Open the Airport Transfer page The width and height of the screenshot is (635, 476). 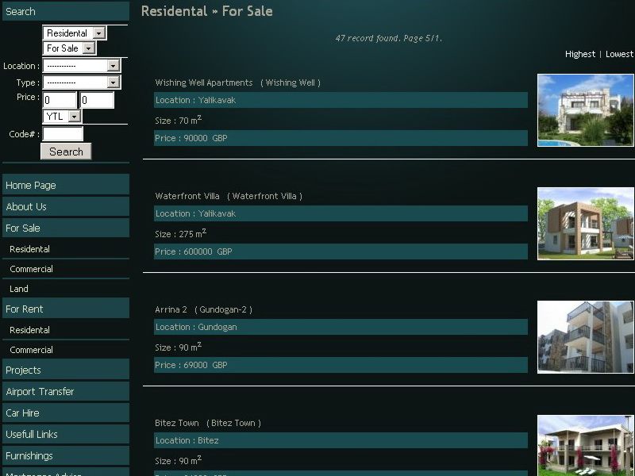66,391
